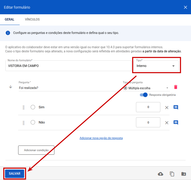
Task: Click the copy form icon
Action: click(x=172, y=174)
